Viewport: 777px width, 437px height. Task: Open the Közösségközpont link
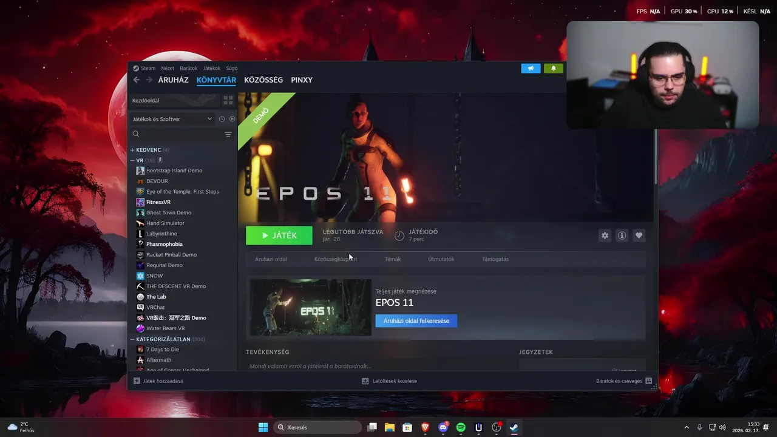[x=336, y=259]
